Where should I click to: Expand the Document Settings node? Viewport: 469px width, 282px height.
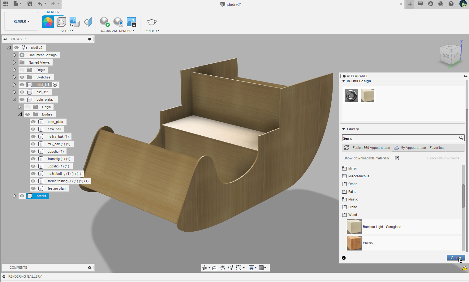(14, 55)
